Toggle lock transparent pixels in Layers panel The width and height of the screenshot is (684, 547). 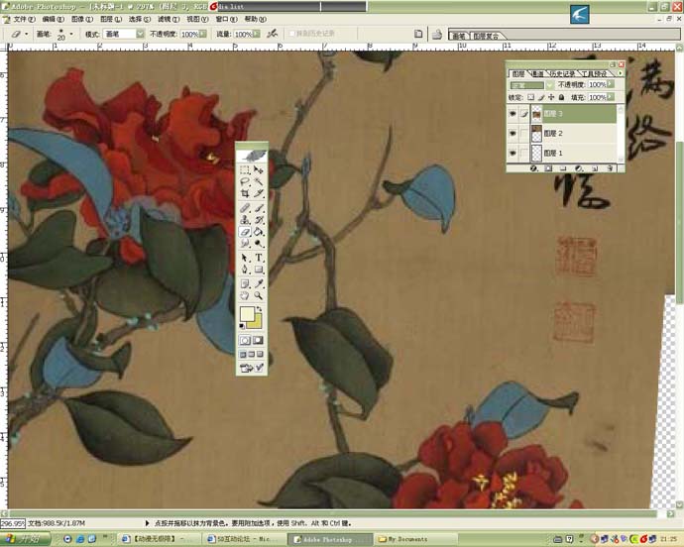531,97
